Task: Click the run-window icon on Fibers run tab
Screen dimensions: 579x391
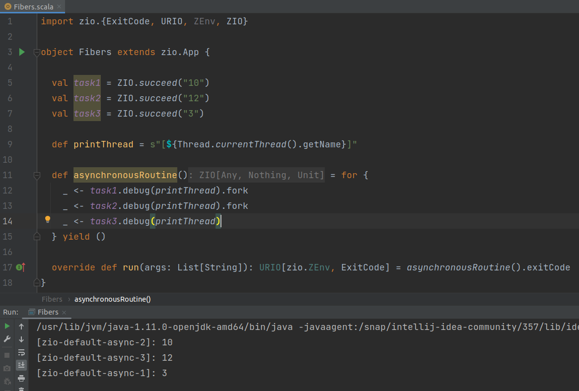Action: coord(32,312)
